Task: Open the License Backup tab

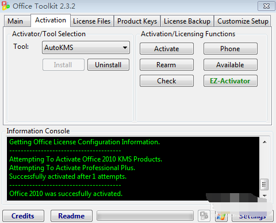Action: click(187, 21)
